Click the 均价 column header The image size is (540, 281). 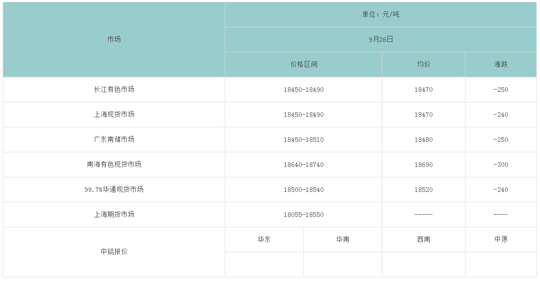[x=423, y=65]
